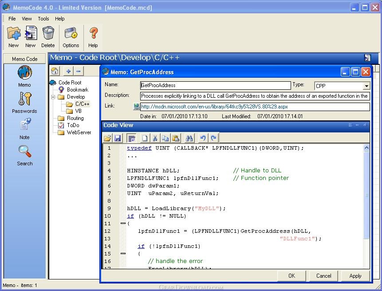Click the home icon above the tree
The width and height of the screenshot is (382, 291).
point(55,71)
